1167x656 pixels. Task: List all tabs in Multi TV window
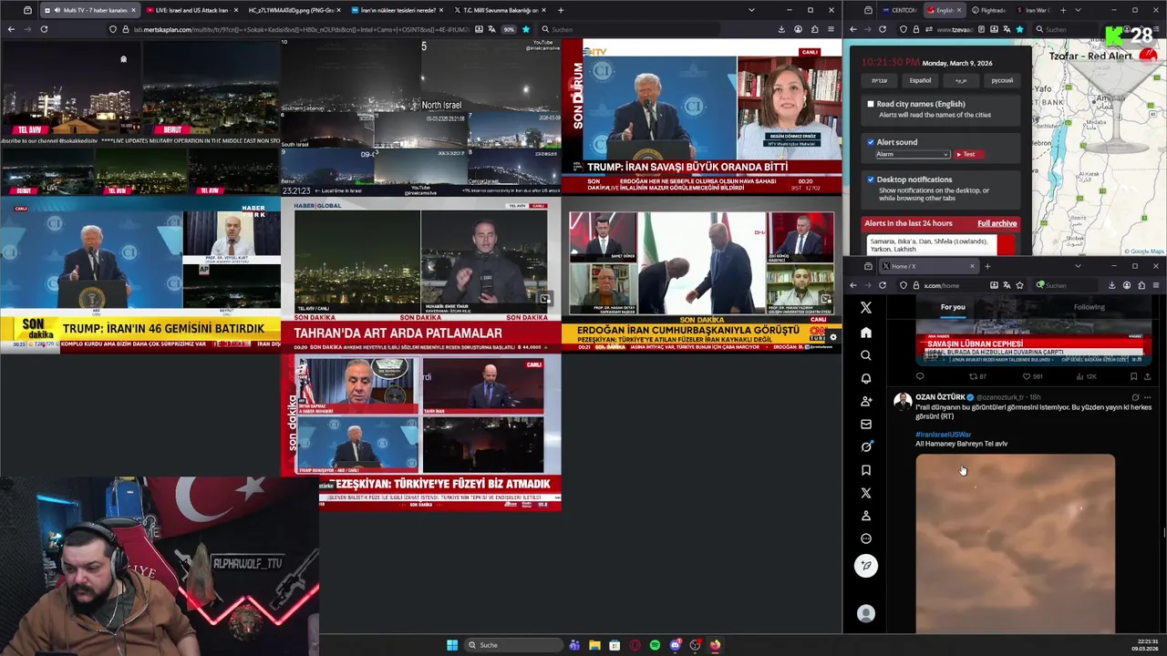point(751,10)
